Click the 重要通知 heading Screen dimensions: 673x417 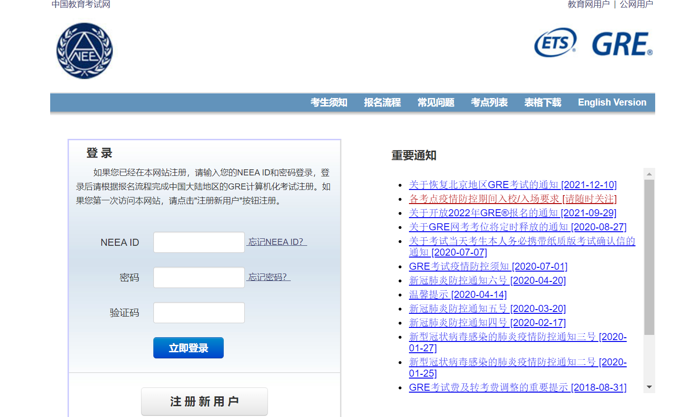coord(414,155)
